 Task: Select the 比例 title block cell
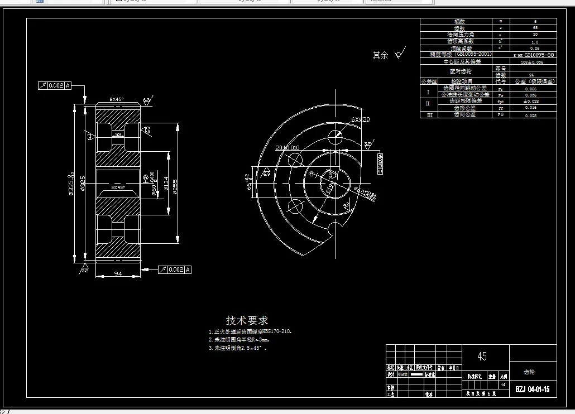(x=504, y=376)
